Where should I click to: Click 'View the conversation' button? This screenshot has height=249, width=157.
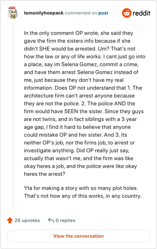78,236
